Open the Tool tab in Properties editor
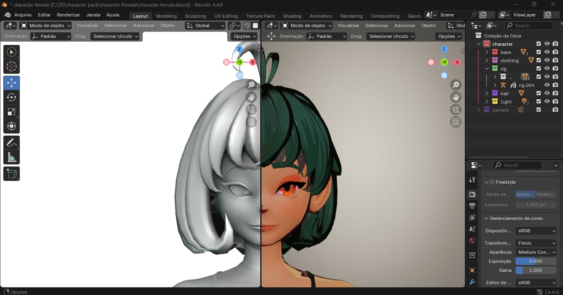The height and width of the screenshot is (295, 563). tap(472, 180)
